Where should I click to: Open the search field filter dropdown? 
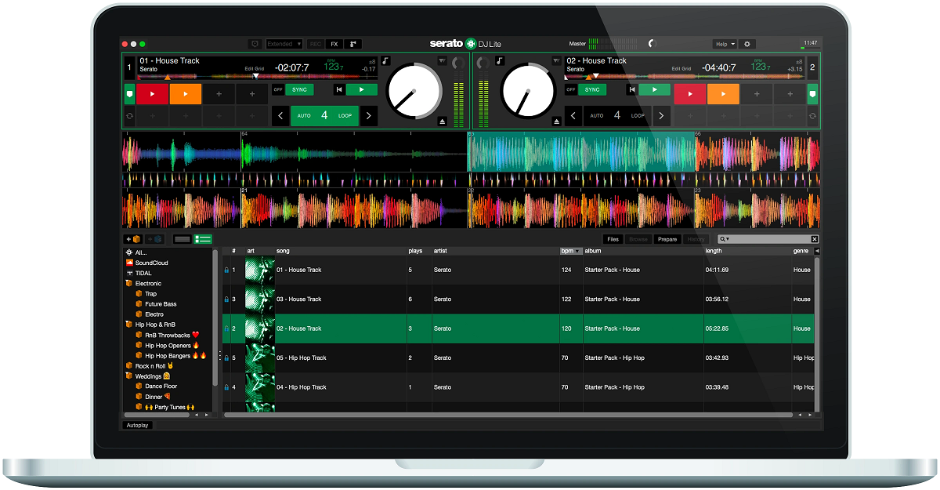click(725, 239)
